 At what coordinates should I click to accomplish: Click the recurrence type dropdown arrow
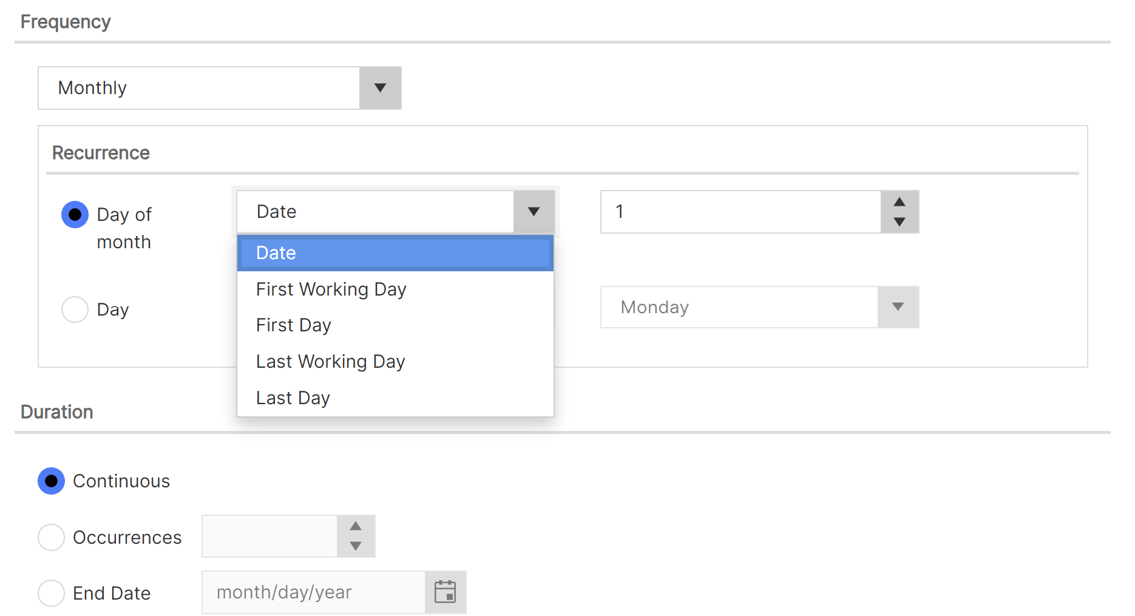coord(534,211)
